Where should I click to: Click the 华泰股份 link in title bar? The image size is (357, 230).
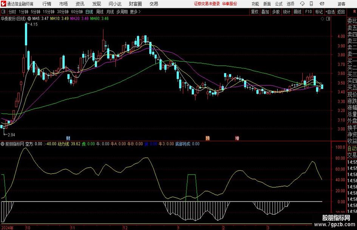(x=230, y=4)
